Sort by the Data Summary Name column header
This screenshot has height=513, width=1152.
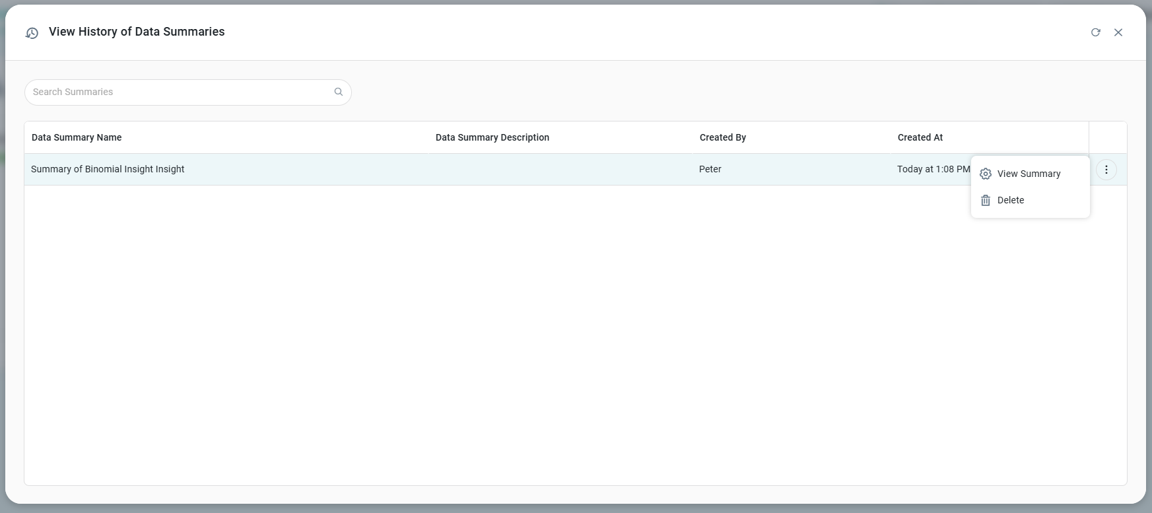pos(77,137)
